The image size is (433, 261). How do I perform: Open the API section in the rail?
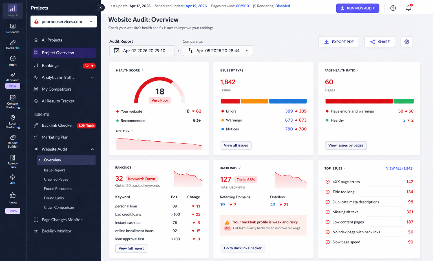(x=12, y=179)
